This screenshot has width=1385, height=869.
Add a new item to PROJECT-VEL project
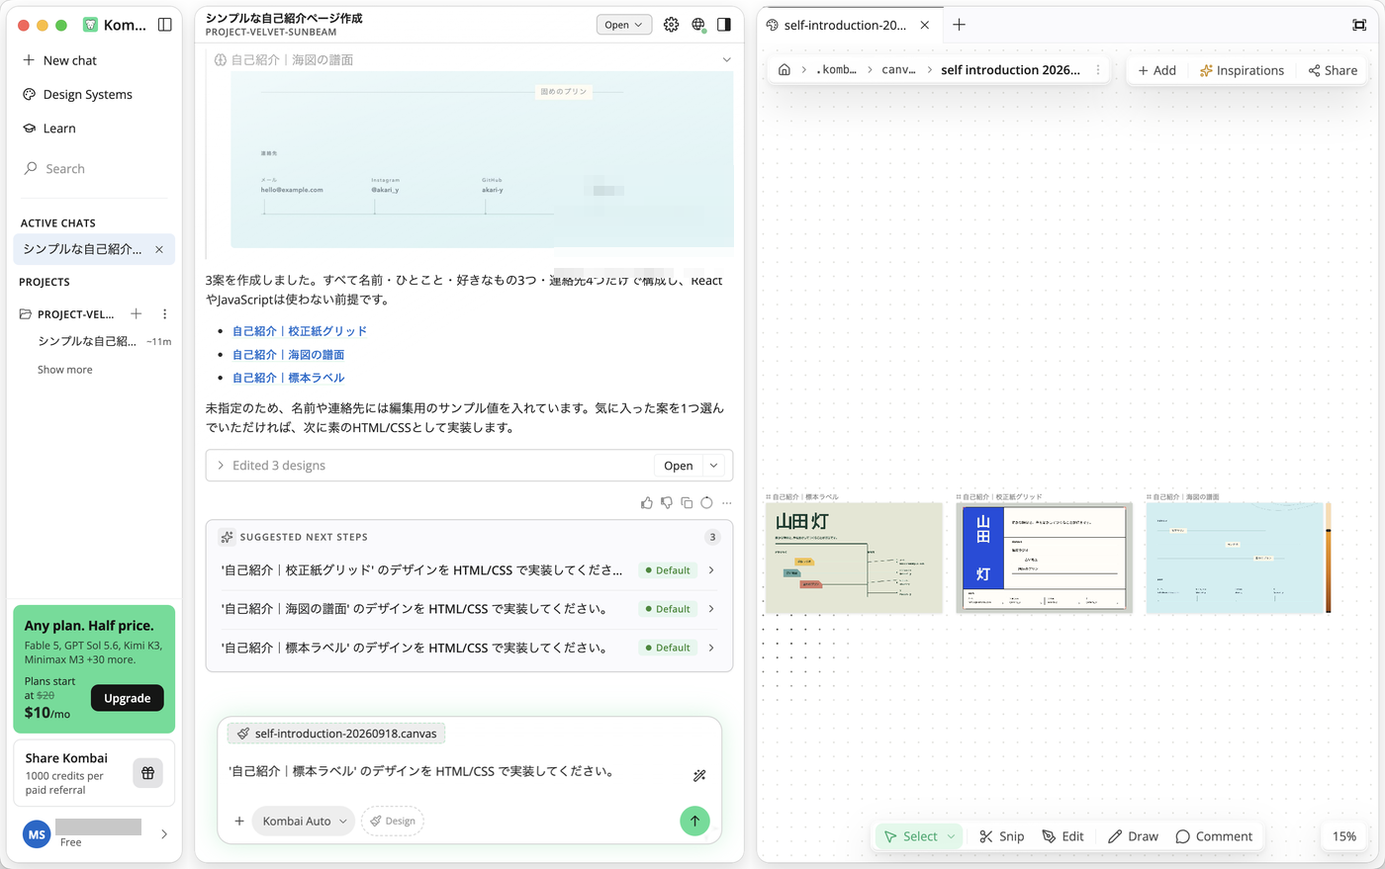[137, 314]
